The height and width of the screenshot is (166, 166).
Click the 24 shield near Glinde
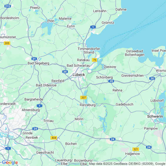(x=35, y=129)
